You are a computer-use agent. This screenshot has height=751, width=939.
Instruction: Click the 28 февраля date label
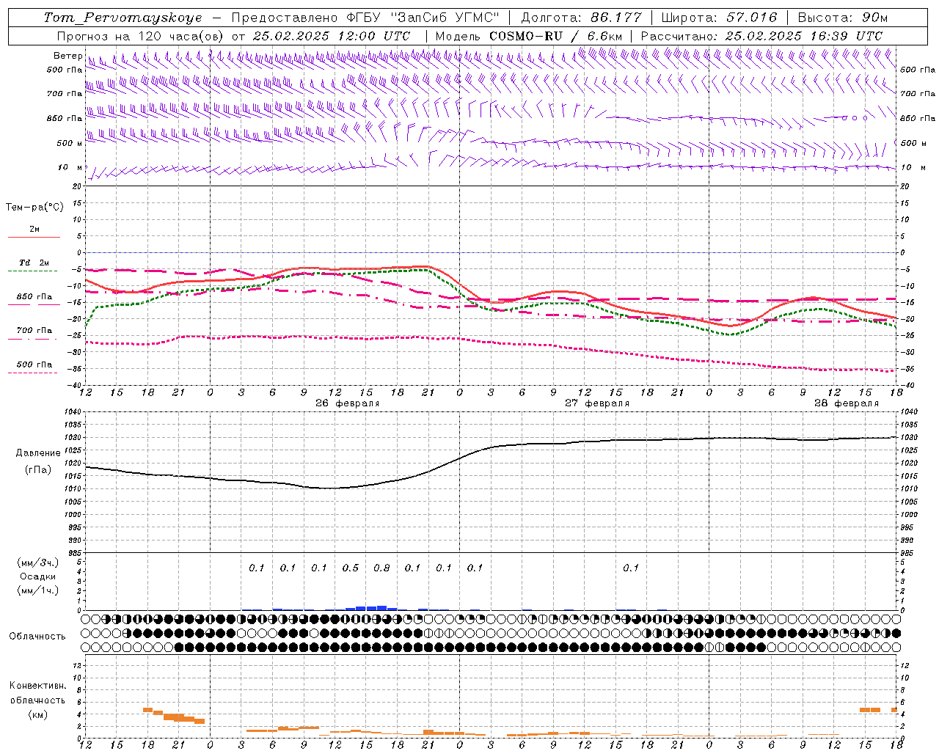847,403
